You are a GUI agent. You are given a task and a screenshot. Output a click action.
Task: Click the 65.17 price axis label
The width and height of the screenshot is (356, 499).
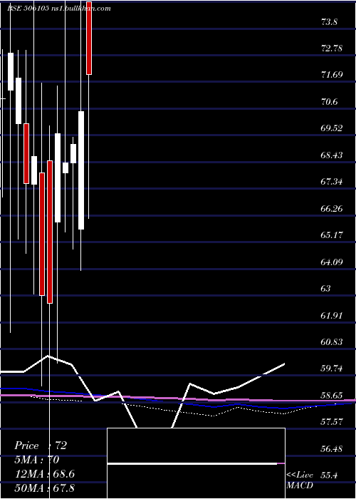333,235
